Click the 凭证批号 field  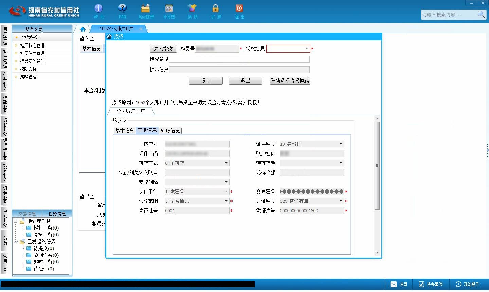[197, 211]
